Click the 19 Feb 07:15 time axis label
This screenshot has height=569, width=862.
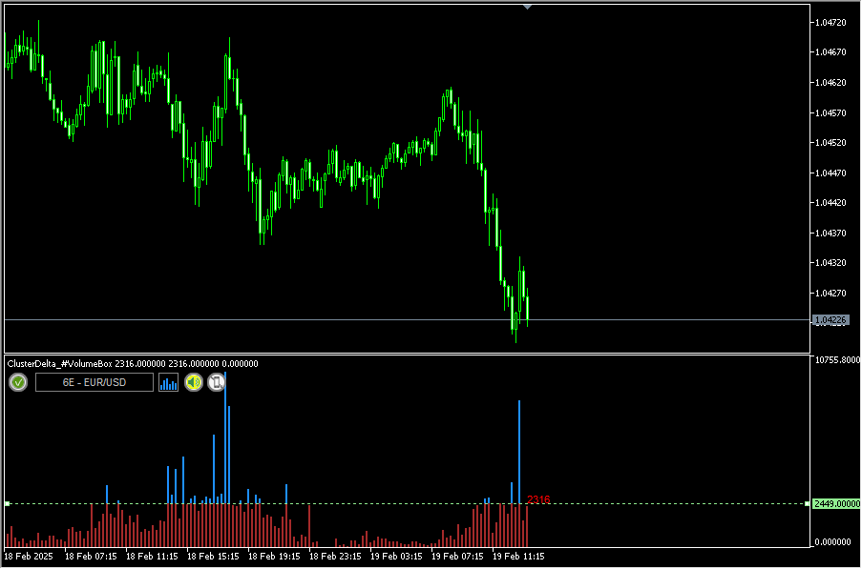click(x=458, y=556)
